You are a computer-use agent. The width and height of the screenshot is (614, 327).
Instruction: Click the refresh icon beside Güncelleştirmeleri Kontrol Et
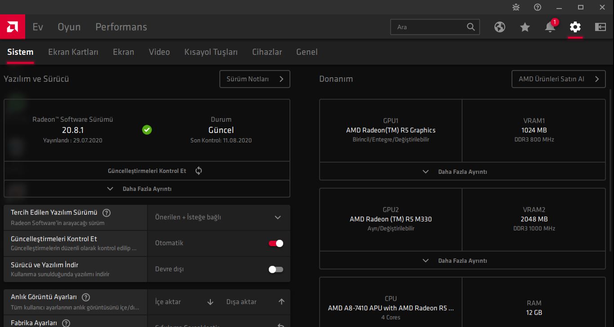point(199,171)
